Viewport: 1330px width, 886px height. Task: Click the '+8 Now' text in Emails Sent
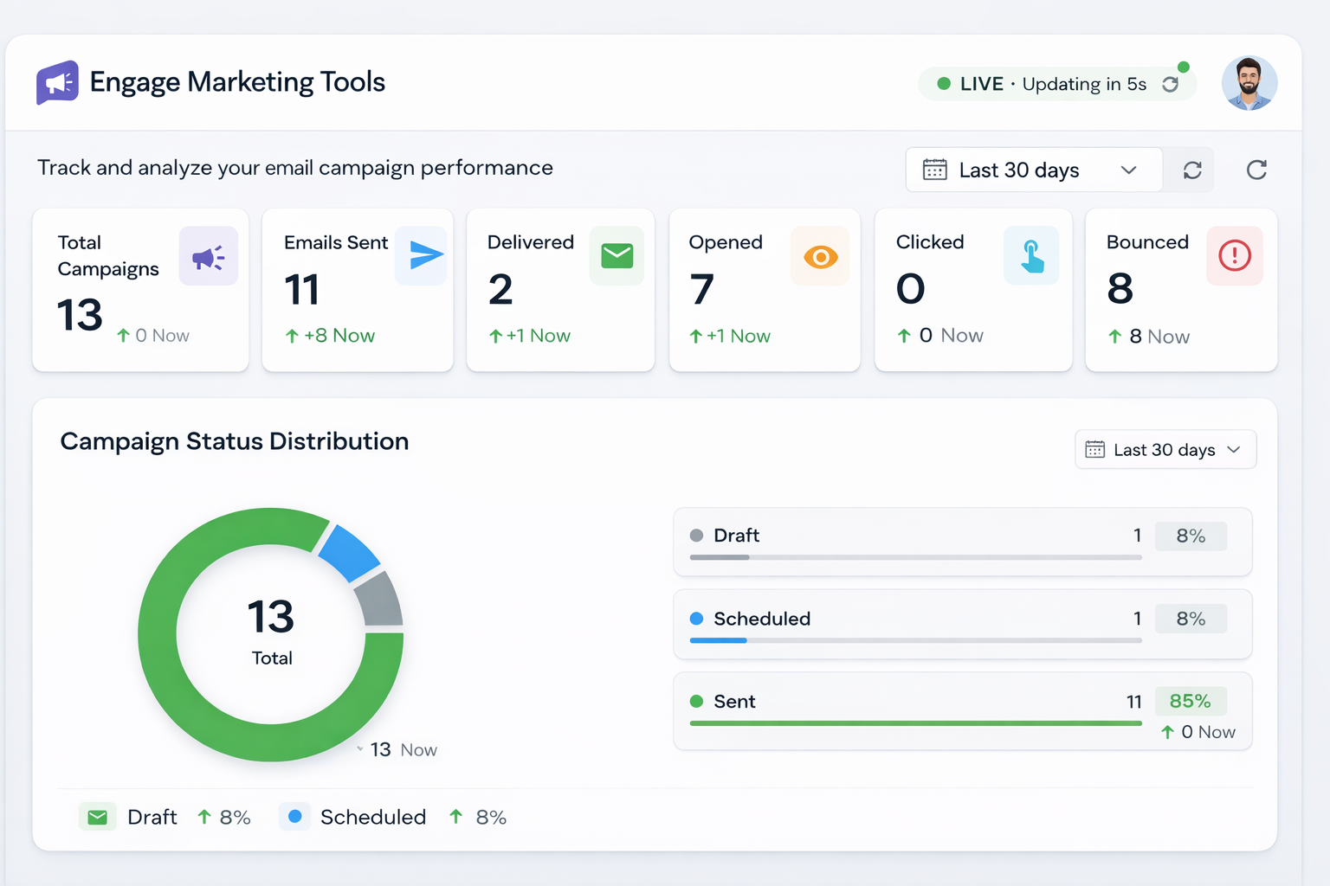[x=339, y=336]
